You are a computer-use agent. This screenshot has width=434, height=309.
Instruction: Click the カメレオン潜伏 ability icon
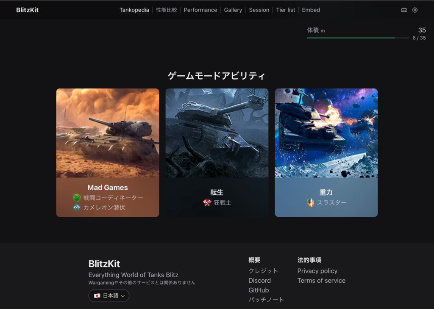coord(77,207)
